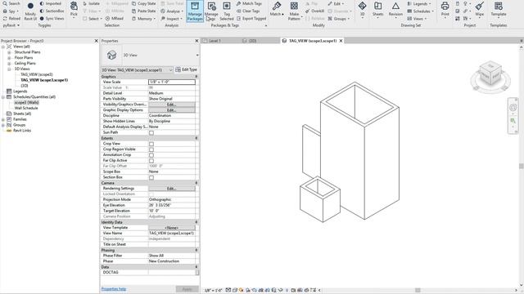
Task: Toggle the SectionBox toggle
Action: click(x=52, y=11)
